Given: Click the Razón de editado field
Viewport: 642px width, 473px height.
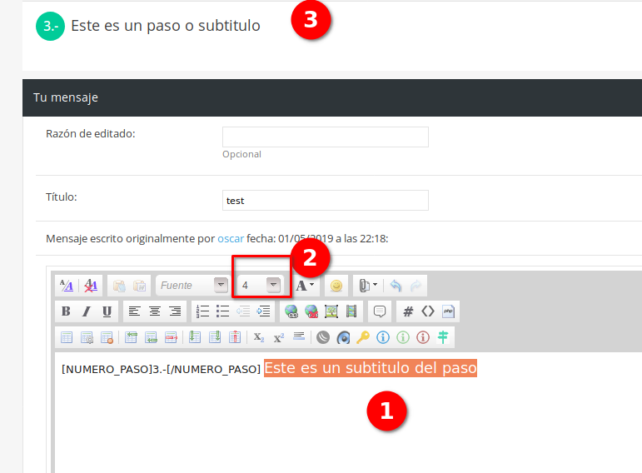Looking at the screenshot, I should click(x=325, y=137).
